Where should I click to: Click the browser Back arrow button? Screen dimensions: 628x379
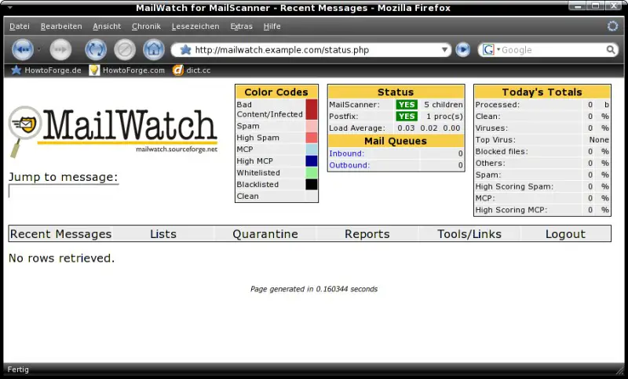[23, 50]
